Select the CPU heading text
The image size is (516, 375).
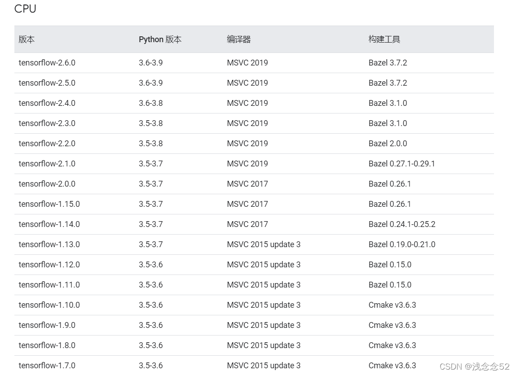coord(25,9)
